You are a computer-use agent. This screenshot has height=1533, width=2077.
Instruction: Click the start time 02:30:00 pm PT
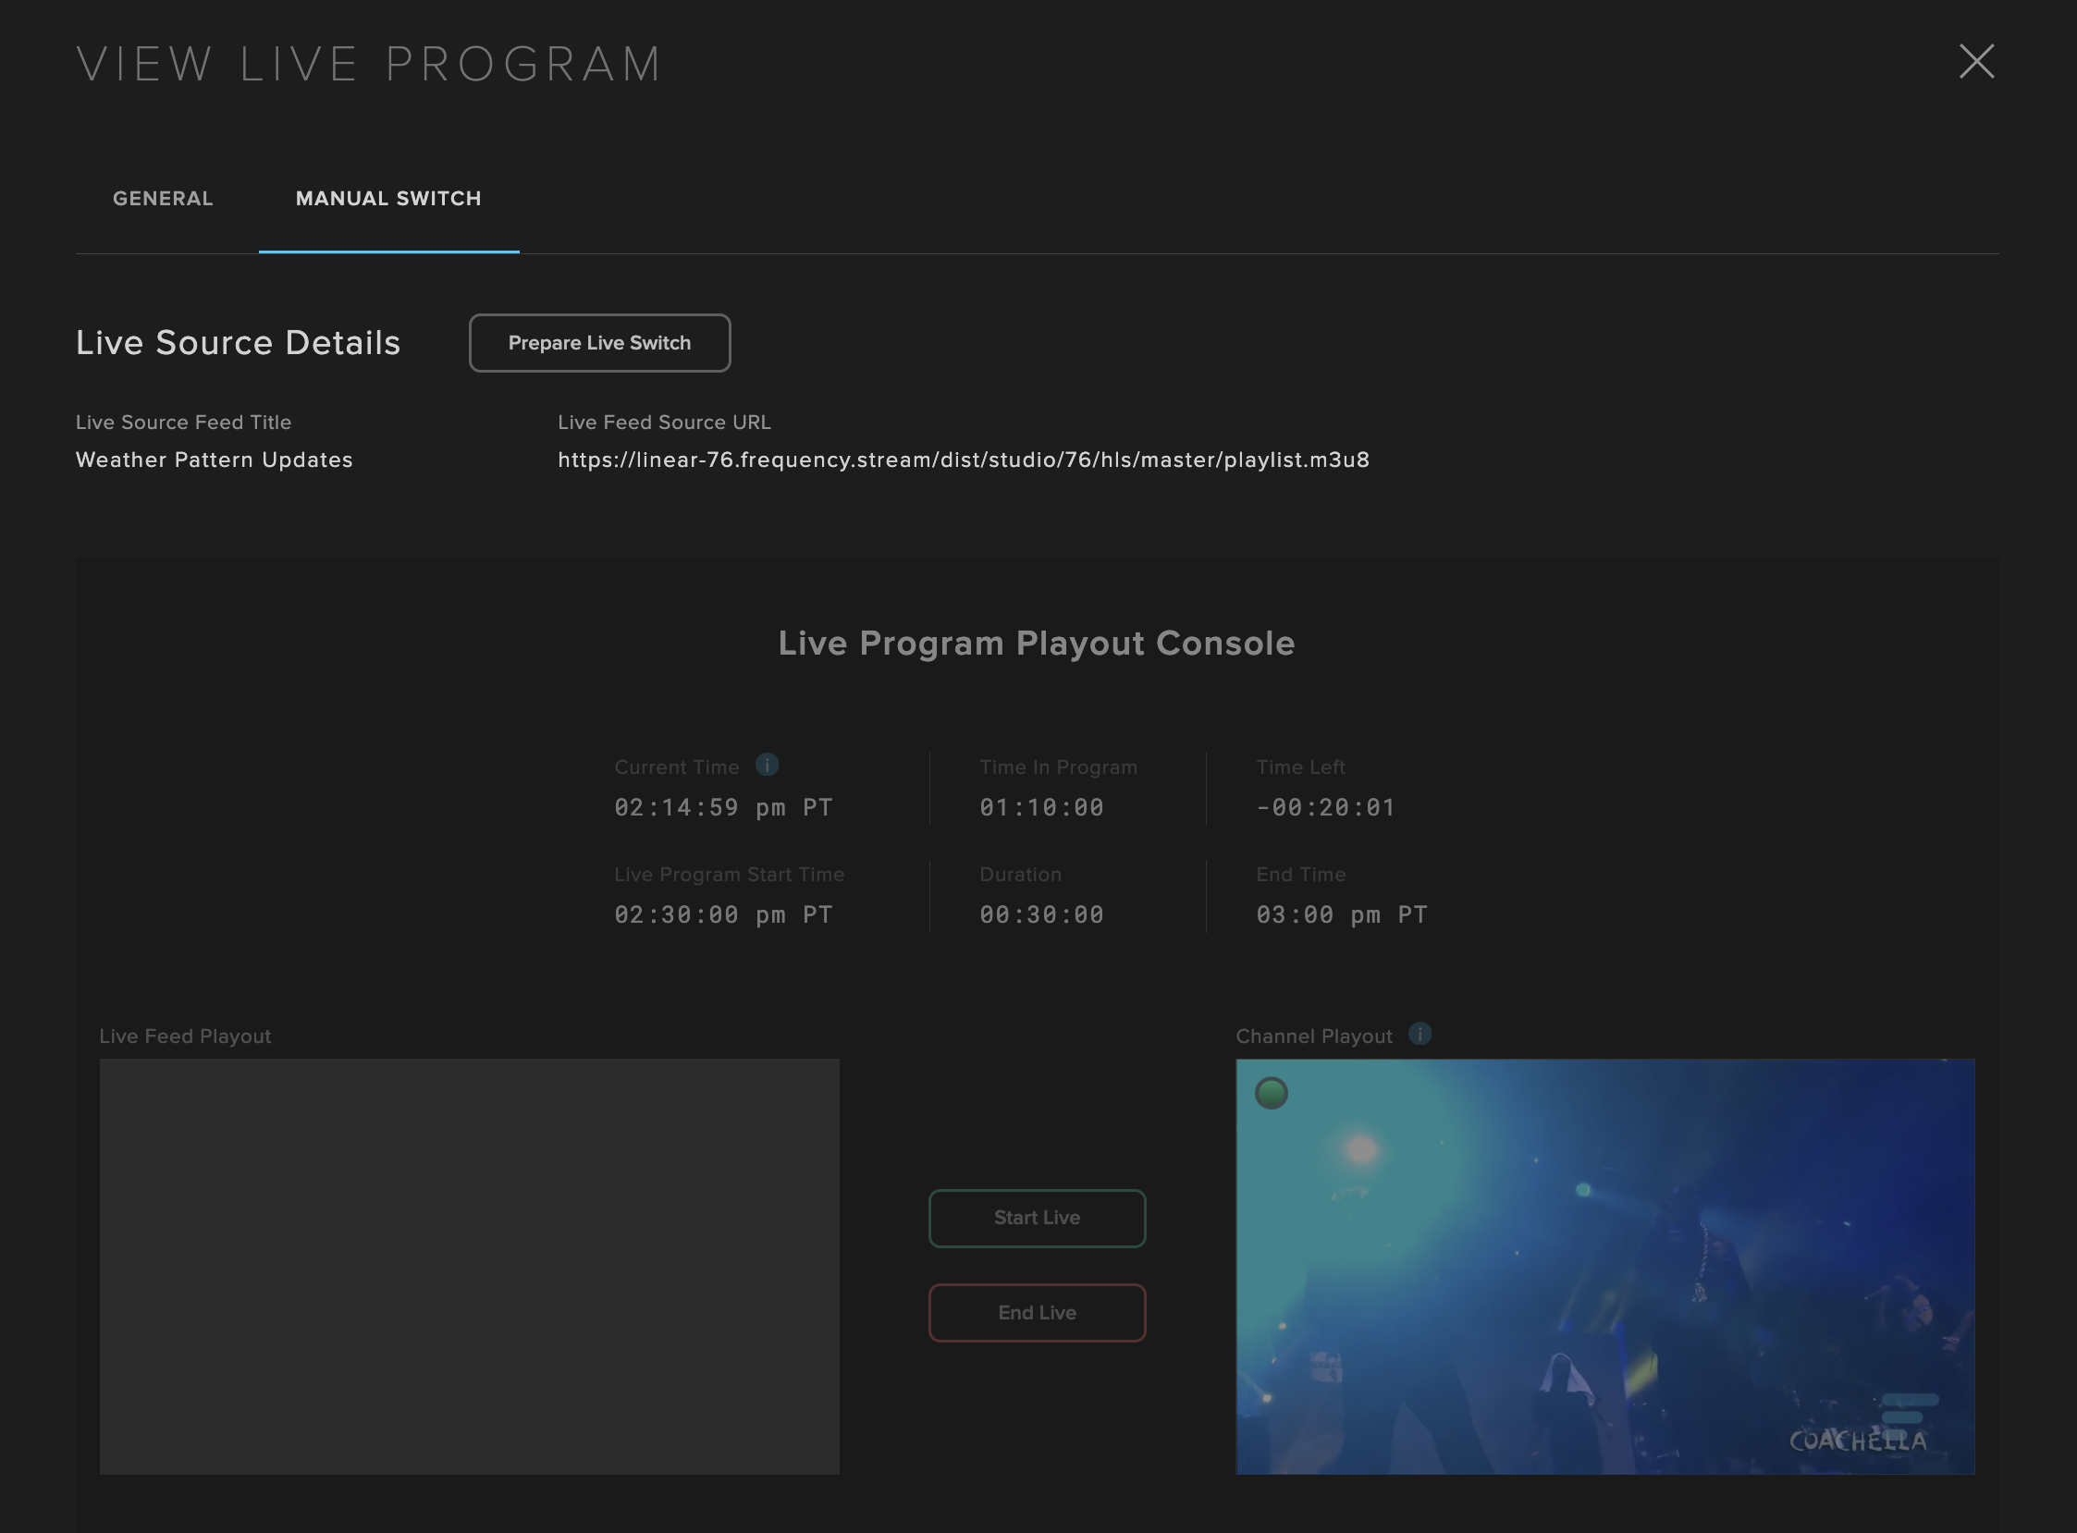point(723,915)
